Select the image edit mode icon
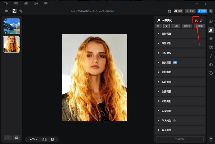Image resolution: width=215 pixels, height=144 pixels. pyautogui.click(x=15, y=11)
